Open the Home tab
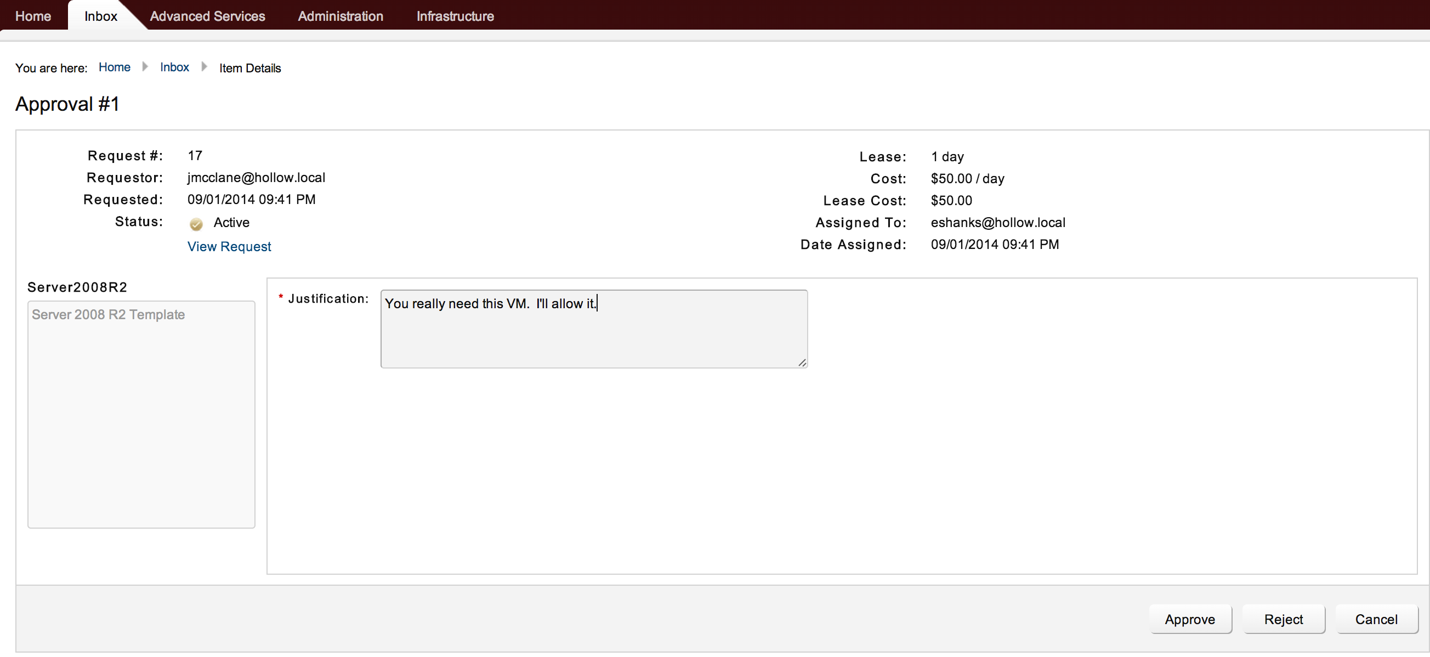 (x=33, y=16)
